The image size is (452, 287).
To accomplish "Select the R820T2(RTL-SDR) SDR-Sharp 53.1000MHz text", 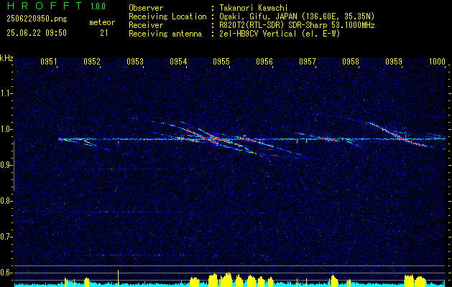I will (x=298, y=25).
